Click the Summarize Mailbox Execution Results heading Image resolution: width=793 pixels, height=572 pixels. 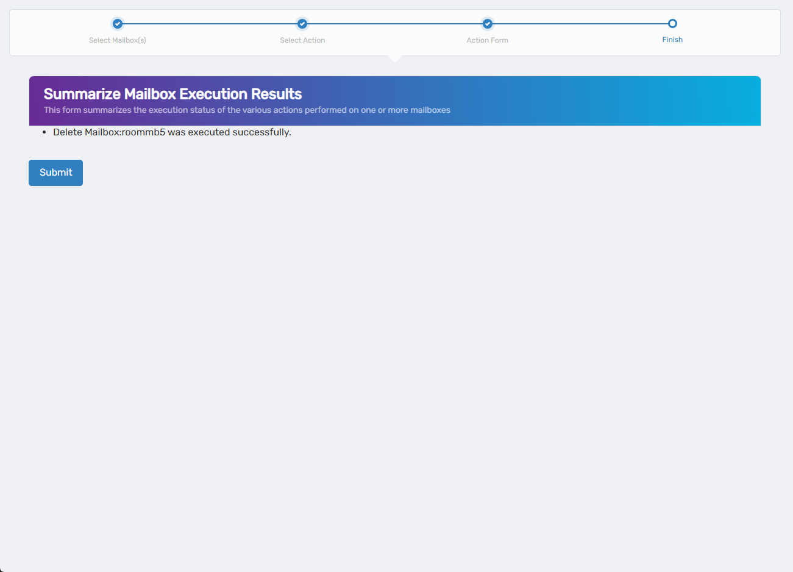pos(172,94)
